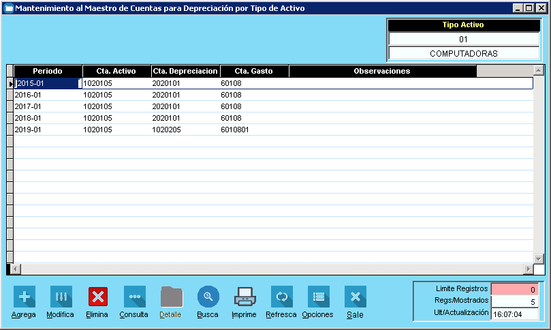Click the Tipo Activo code field 01
Viewport: 551px width, 330px height.
463,39
